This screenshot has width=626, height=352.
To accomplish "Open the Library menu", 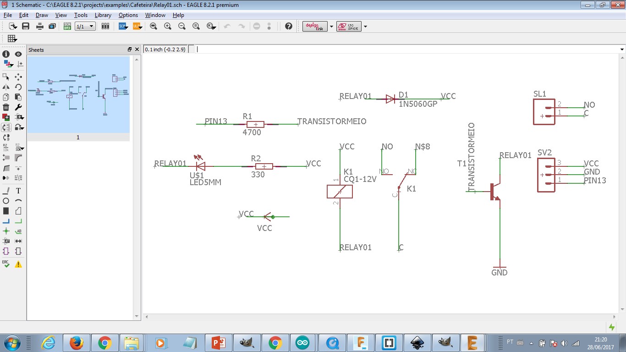I will (x=103, y=15).
